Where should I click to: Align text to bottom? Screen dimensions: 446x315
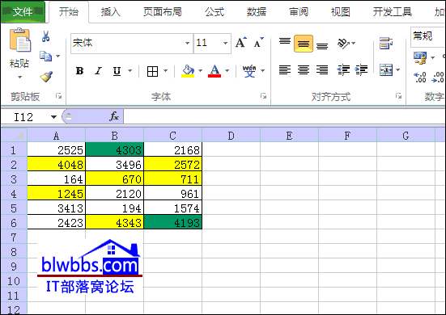(322, 46)
